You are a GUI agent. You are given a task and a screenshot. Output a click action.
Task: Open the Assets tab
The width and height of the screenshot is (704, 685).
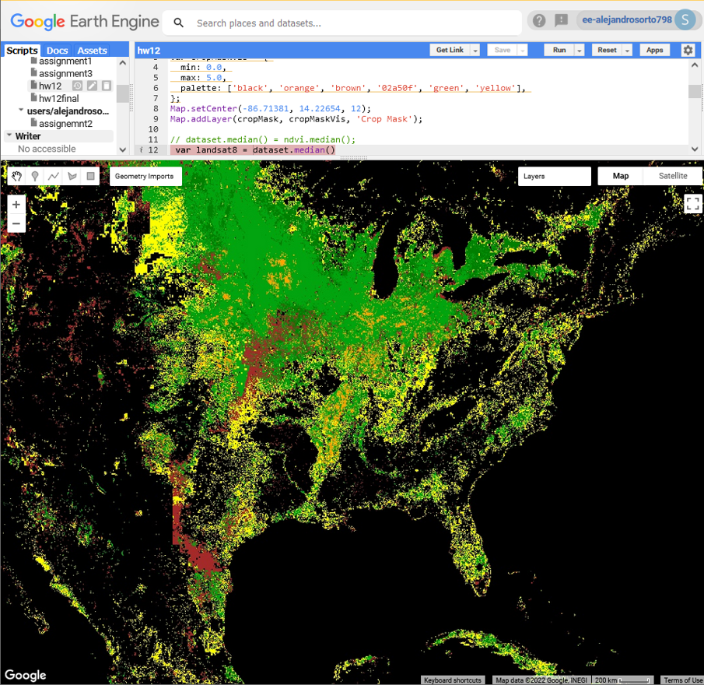(x=92, y=51)
